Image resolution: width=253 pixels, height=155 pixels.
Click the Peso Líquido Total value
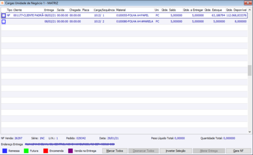[x=180, y=138]
